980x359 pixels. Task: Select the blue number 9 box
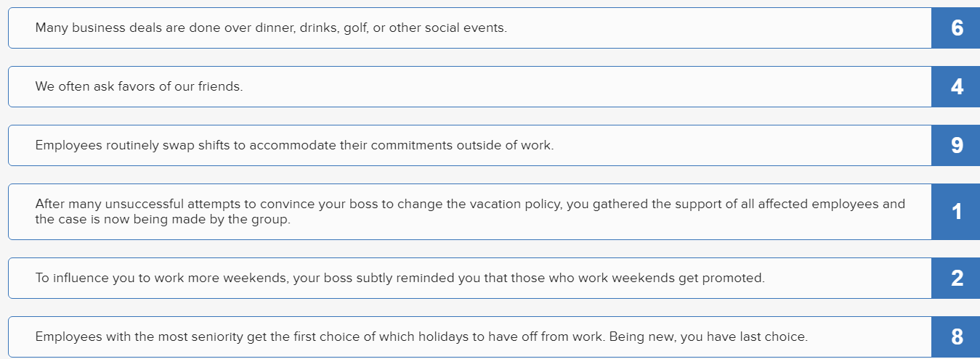click(956, 145)
